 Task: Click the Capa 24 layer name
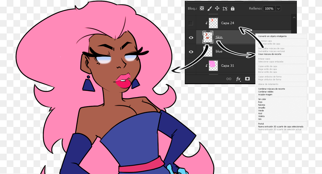[x=227, y=23]
